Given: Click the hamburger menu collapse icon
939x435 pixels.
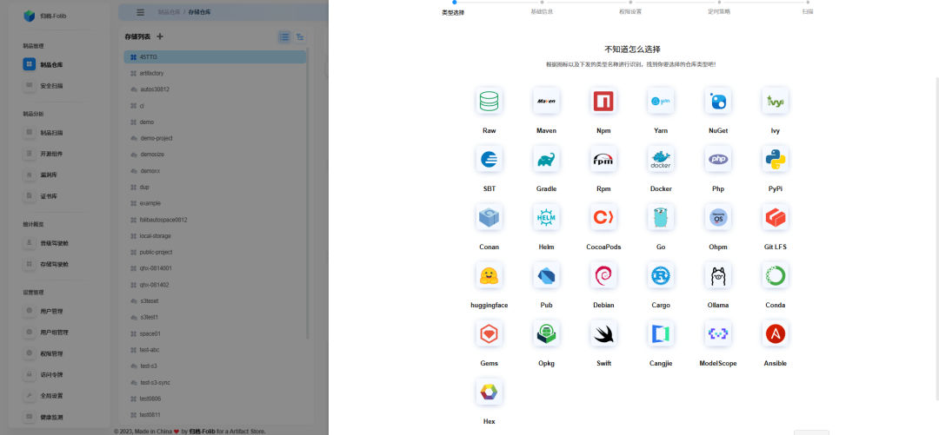Looking at the screenshot, I should tap(140, 12).
